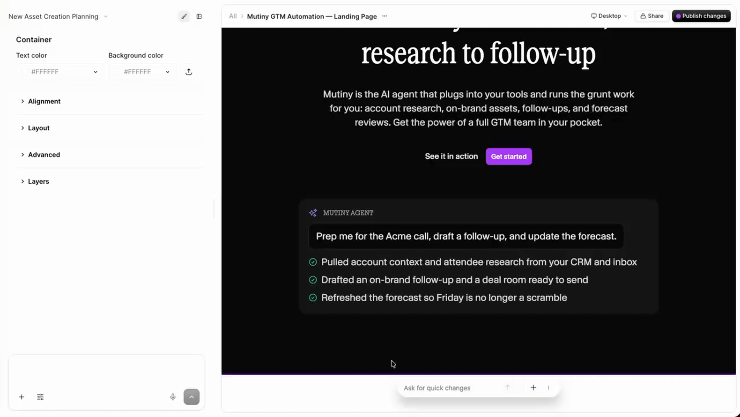The image size is (740, 417).
Task: Click the Text color swatch
Action: coord(23,72)
